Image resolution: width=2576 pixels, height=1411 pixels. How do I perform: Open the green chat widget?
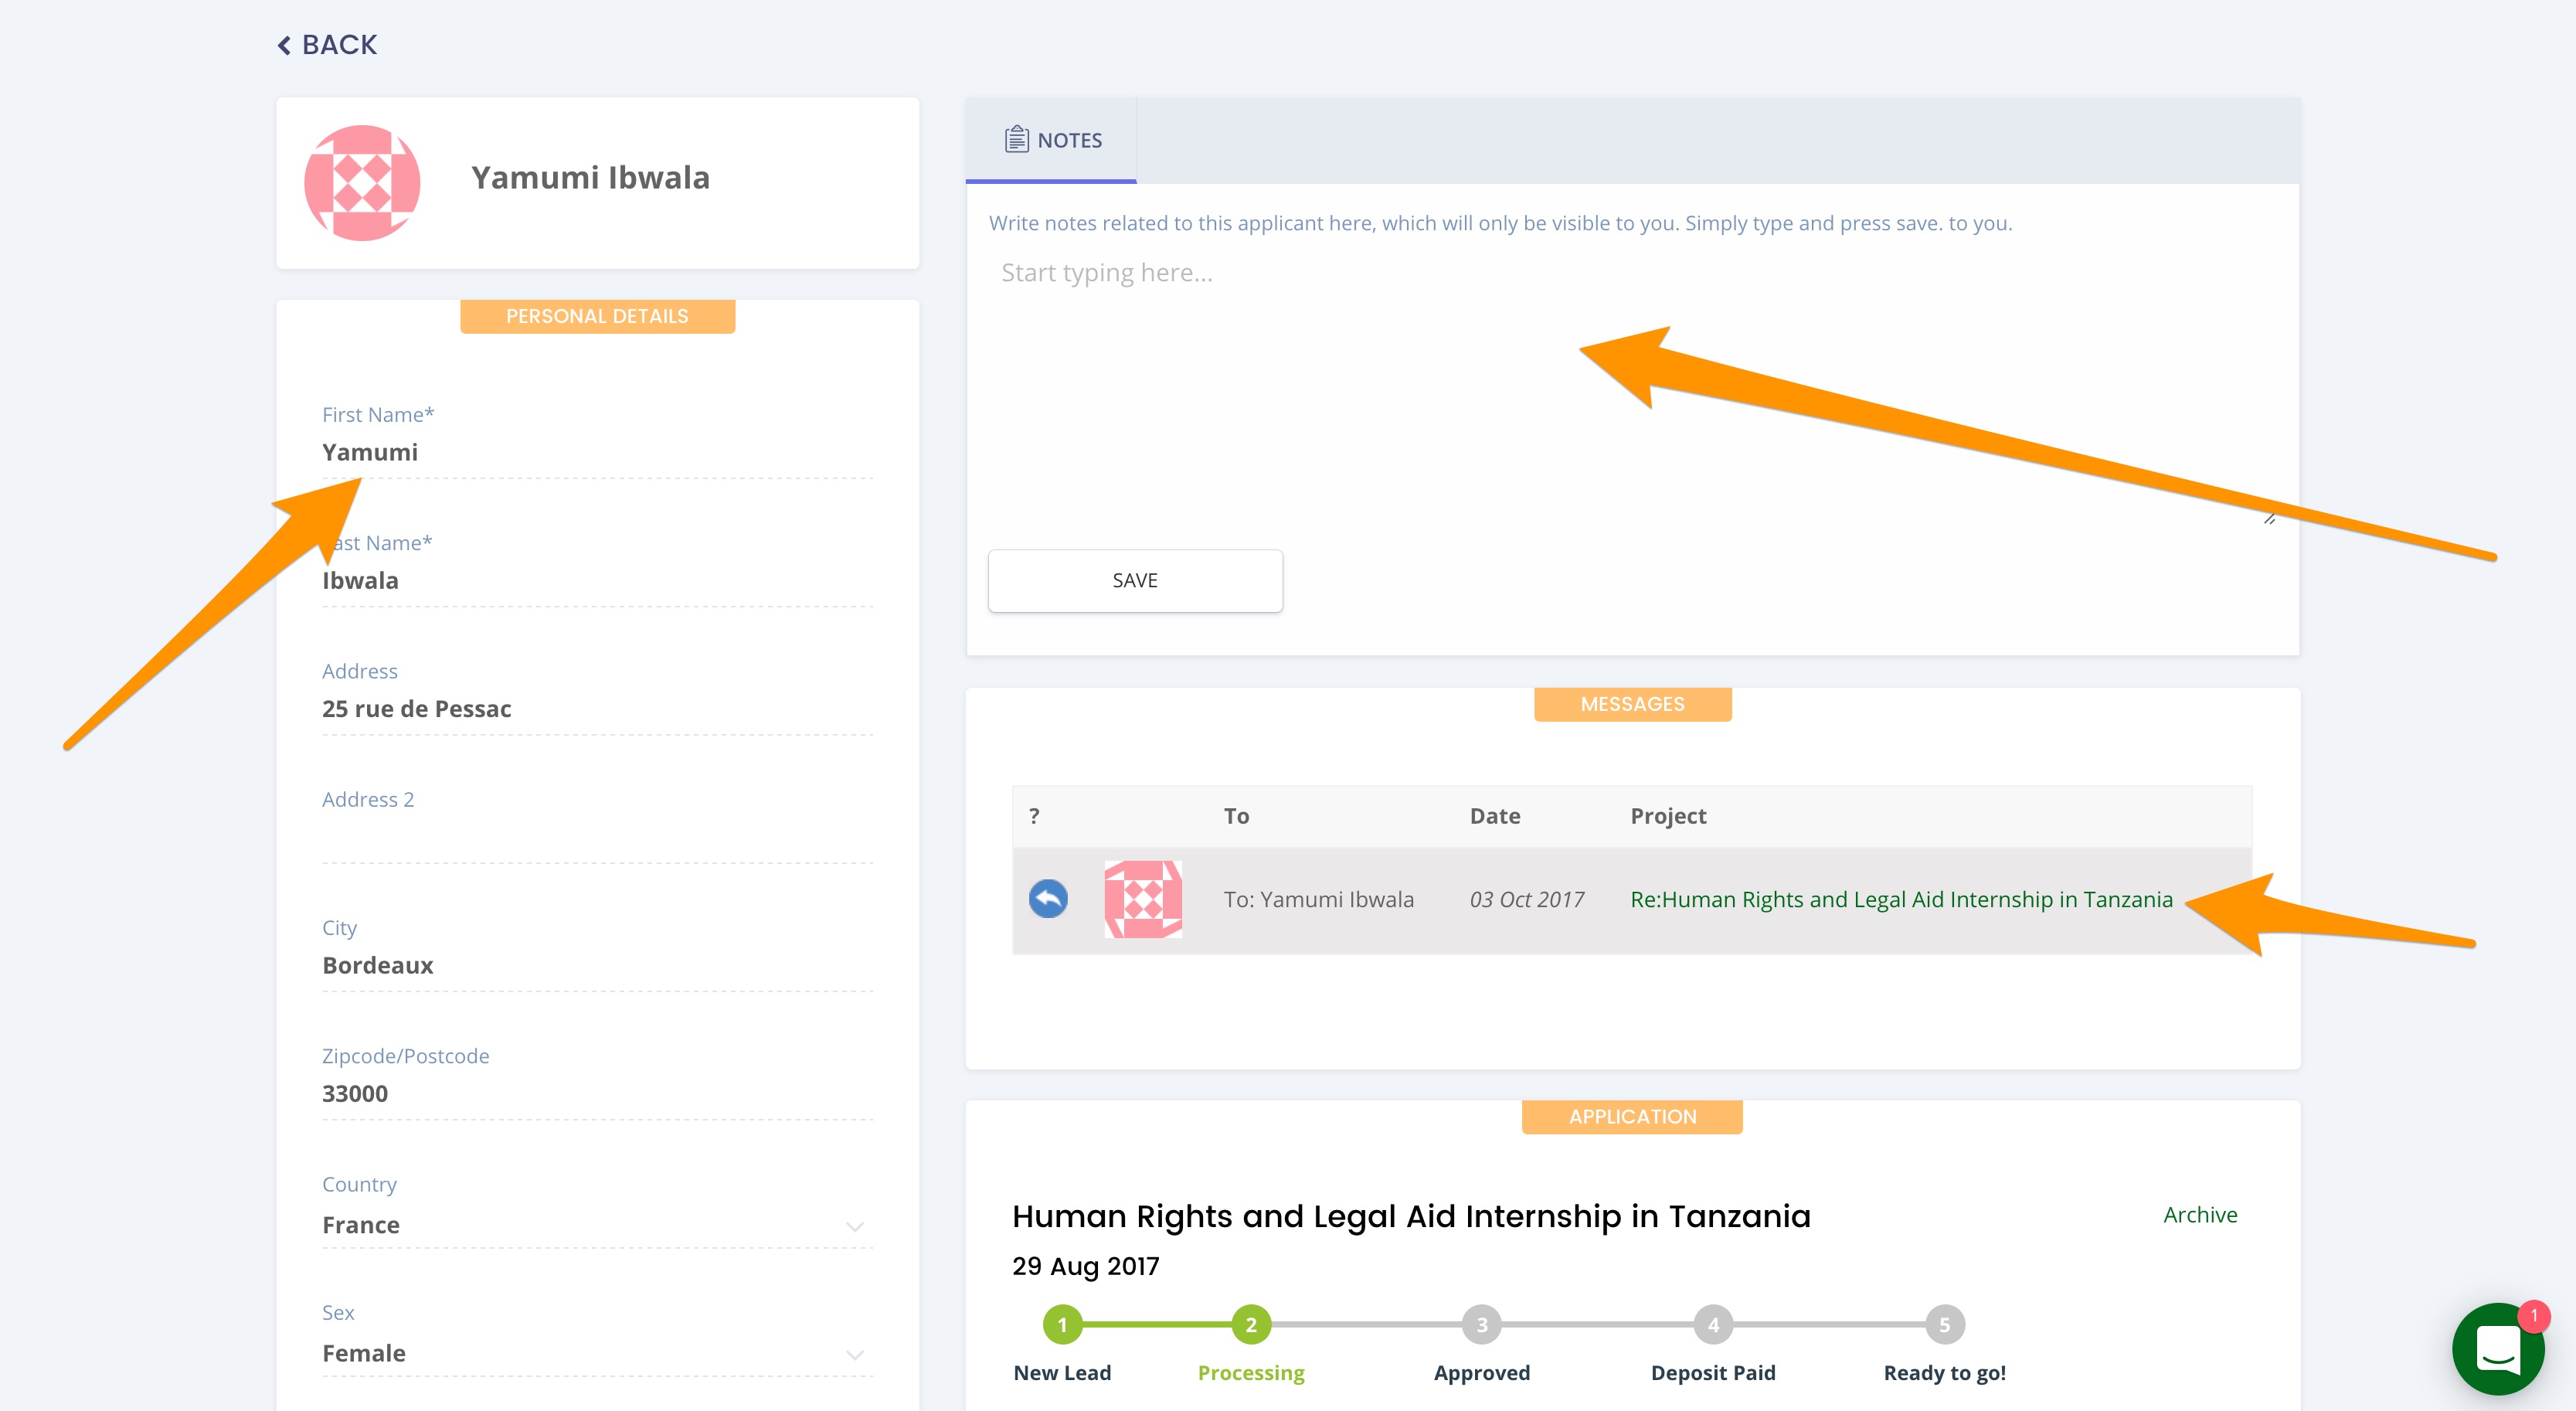tap(2497, 1350)
